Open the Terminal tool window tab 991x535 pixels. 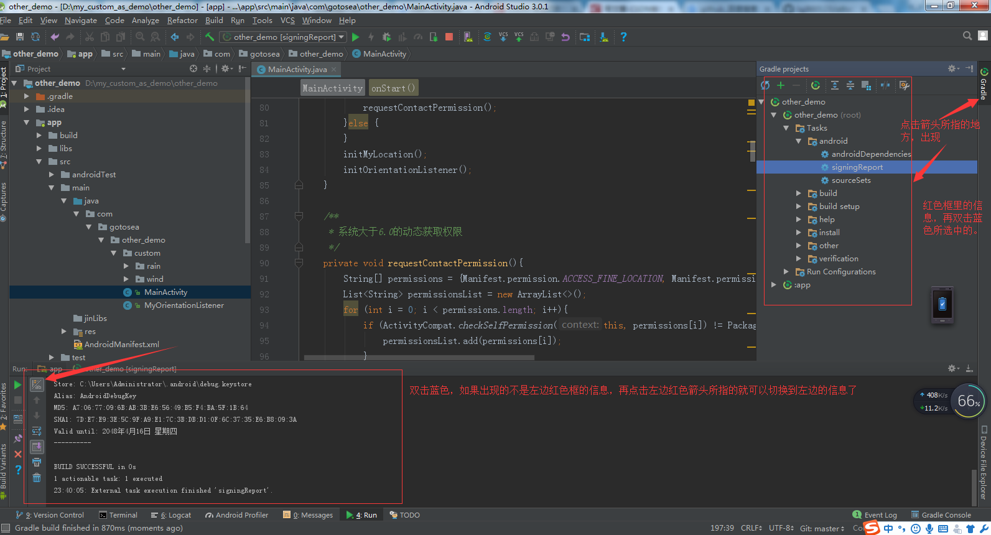(118, 515)
